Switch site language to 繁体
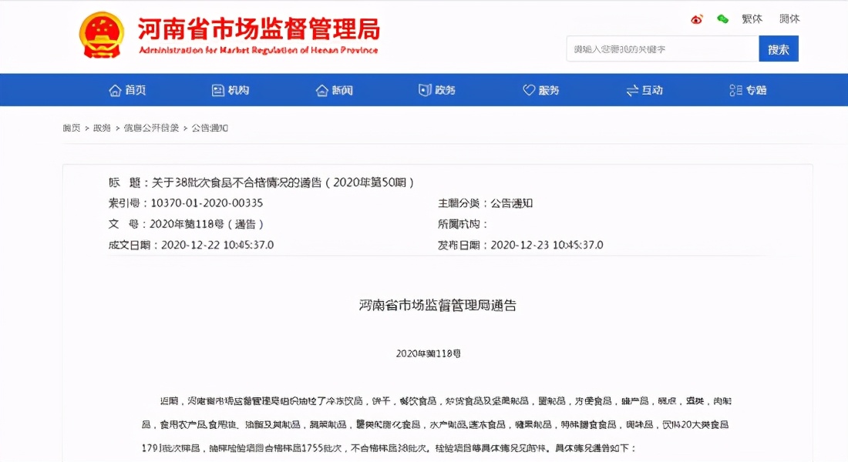Viewport: 848px width, 462px height. (752, 19)
